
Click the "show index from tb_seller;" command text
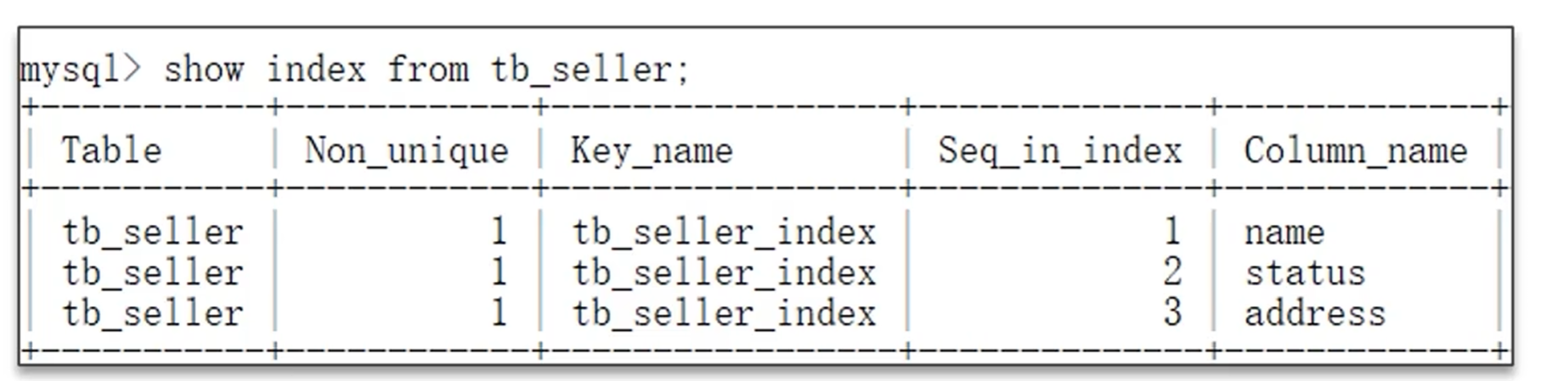[x=425, y=70]
